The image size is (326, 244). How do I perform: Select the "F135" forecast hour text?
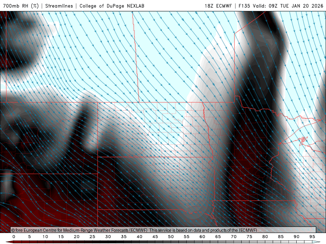pyautogui.click(x=244, y=6)
